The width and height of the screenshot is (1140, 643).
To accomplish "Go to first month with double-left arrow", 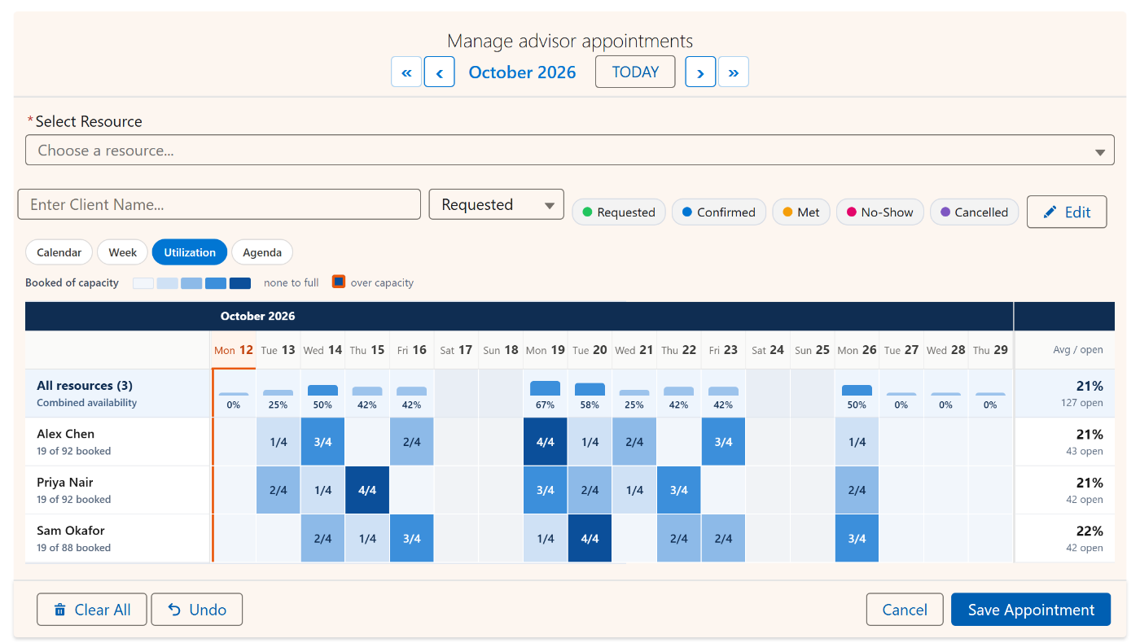I will pos(406,72).
